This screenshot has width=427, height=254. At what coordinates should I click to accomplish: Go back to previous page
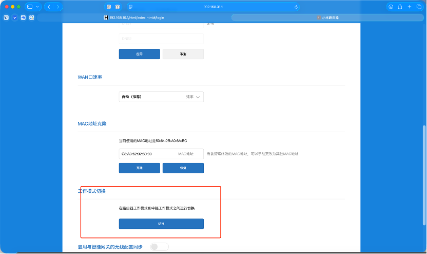(x=49, y=7)
